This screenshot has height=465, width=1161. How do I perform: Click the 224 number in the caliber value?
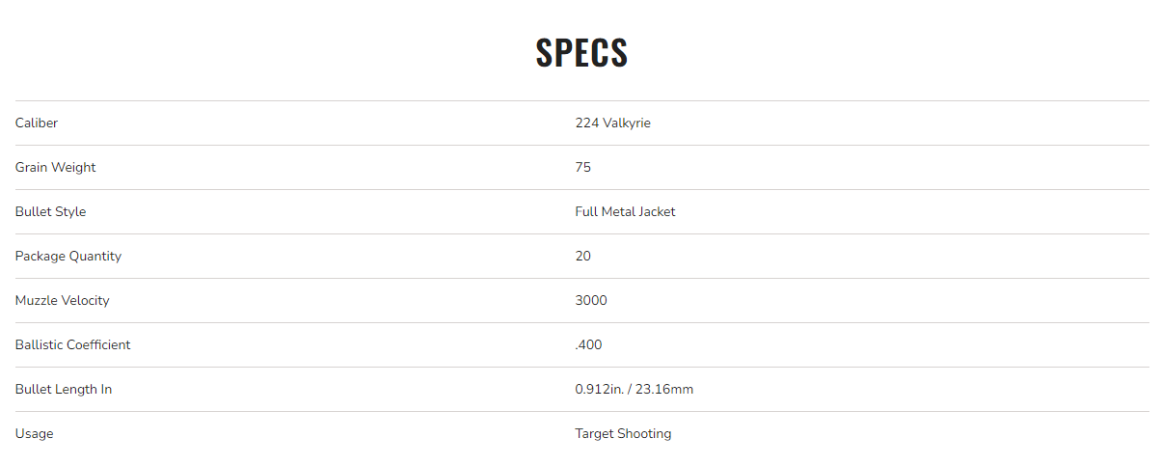tap(586, 123)
